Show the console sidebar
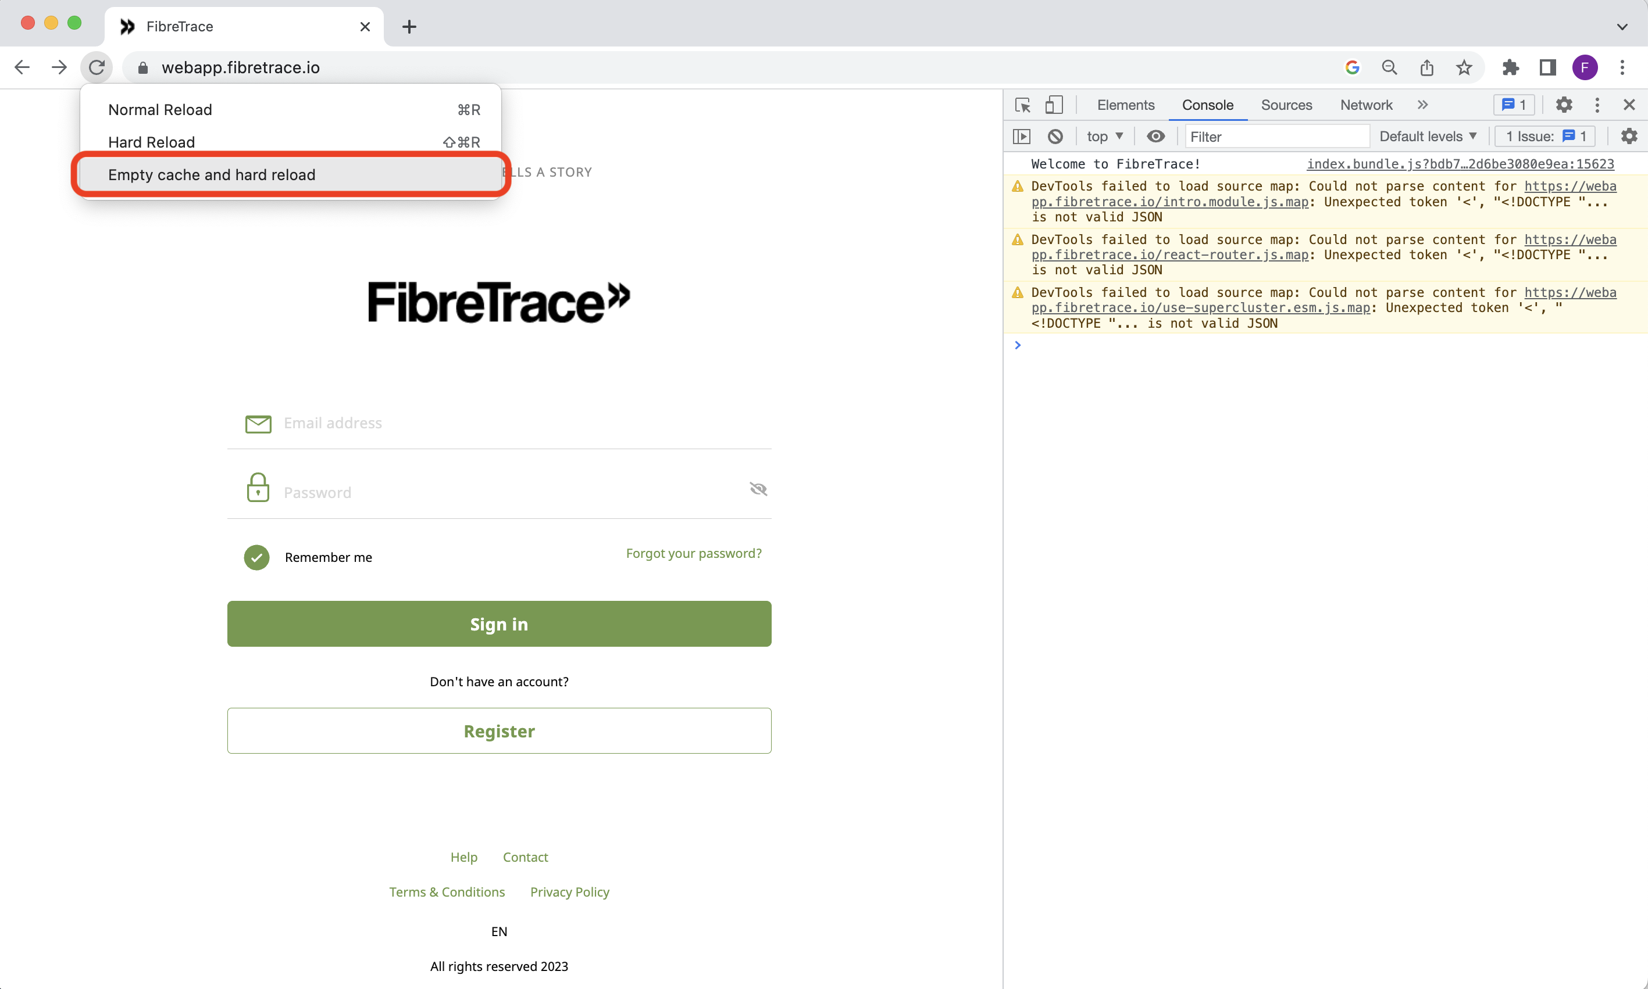Viewport: 1648px width, 989px height. [x=1022, y=137]
